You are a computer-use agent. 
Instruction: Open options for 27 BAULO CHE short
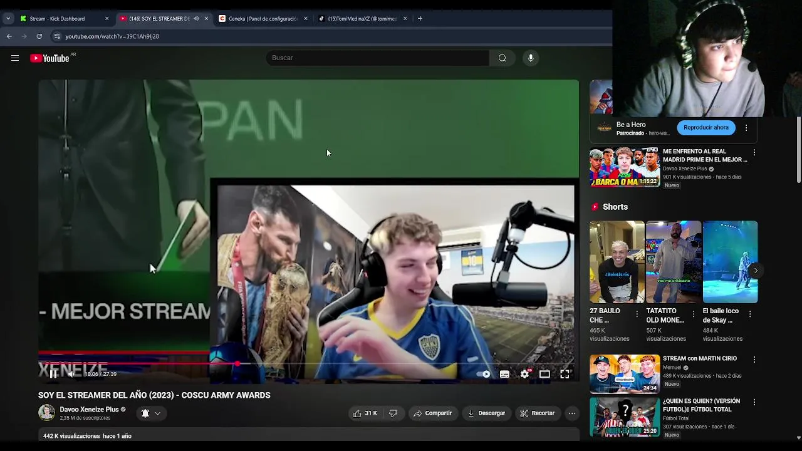pos(637,314)
